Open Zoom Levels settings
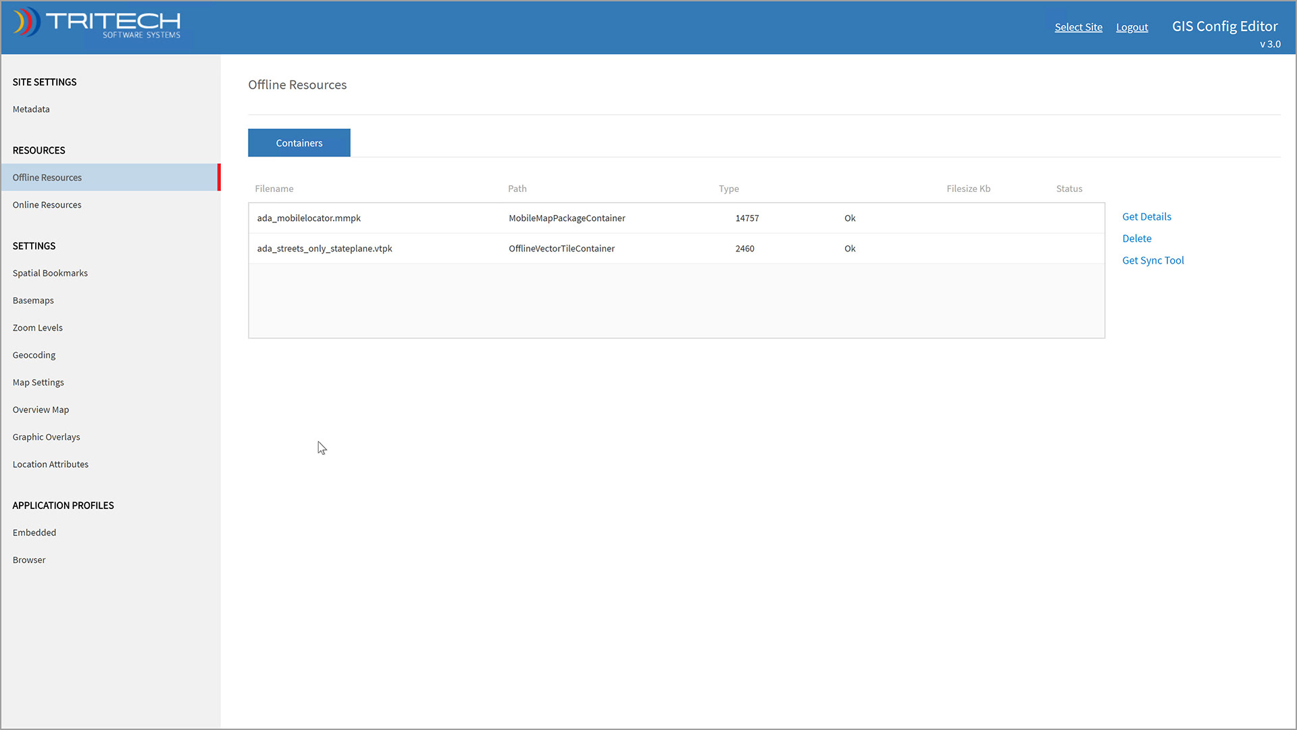The height and width of the screenshot is (730, 1297). [37, 328]
